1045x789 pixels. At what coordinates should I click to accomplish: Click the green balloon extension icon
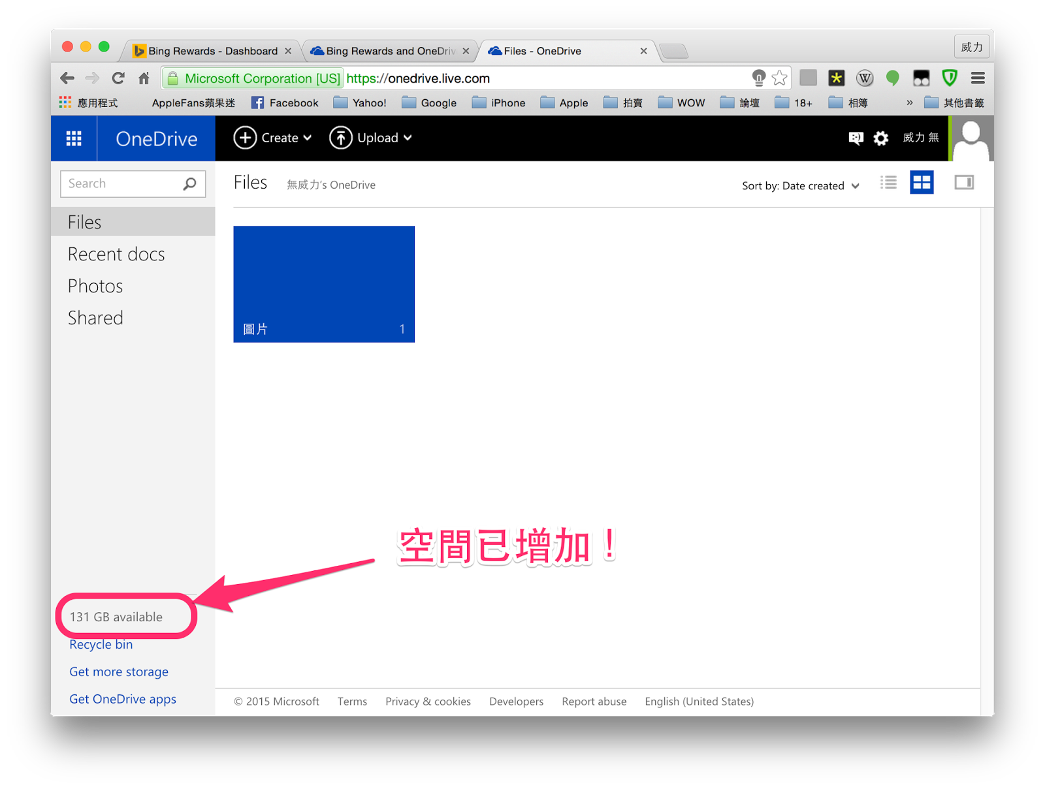pyautogui.click(x=892, y=78)
